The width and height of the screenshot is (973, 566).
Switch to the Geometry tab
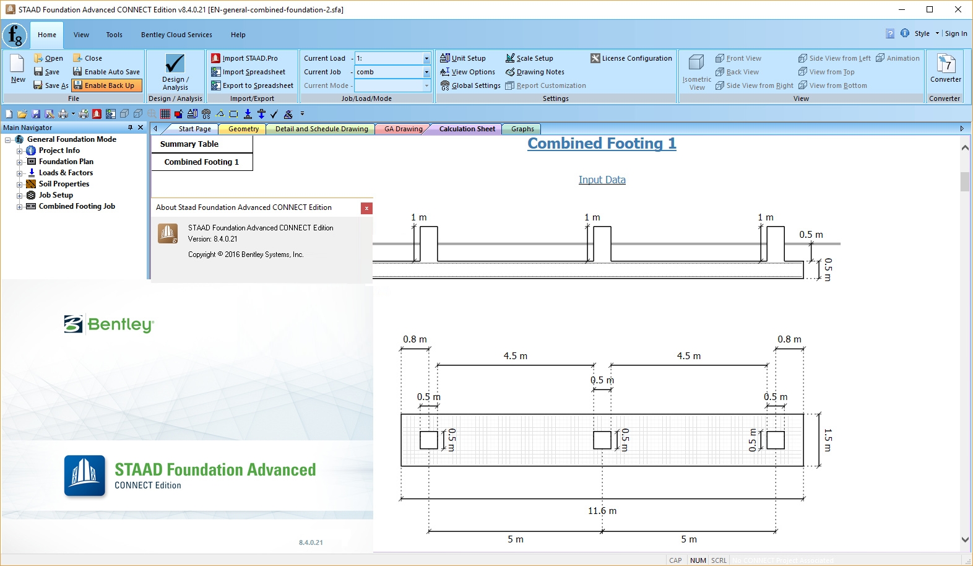pyautogui.click(x=243, y=129)
